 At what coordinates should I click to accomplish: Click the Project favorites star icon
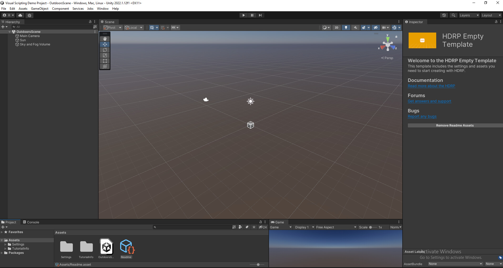click(x=254, y=227)
